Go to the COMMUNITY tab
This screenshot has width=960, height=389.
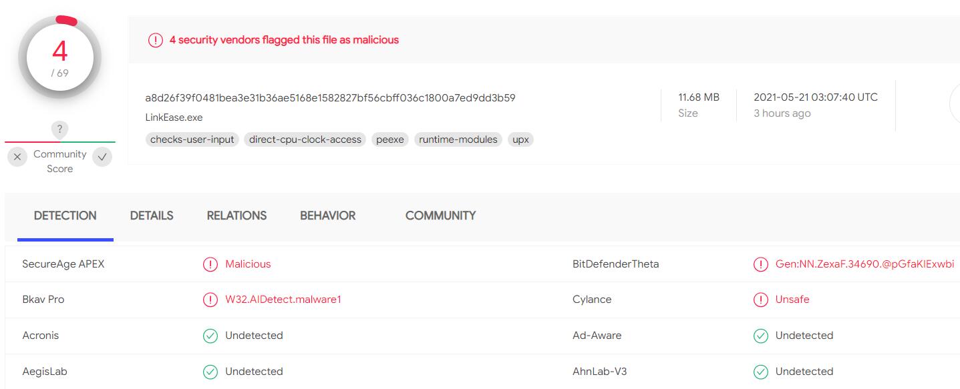(x=440, y=216)
